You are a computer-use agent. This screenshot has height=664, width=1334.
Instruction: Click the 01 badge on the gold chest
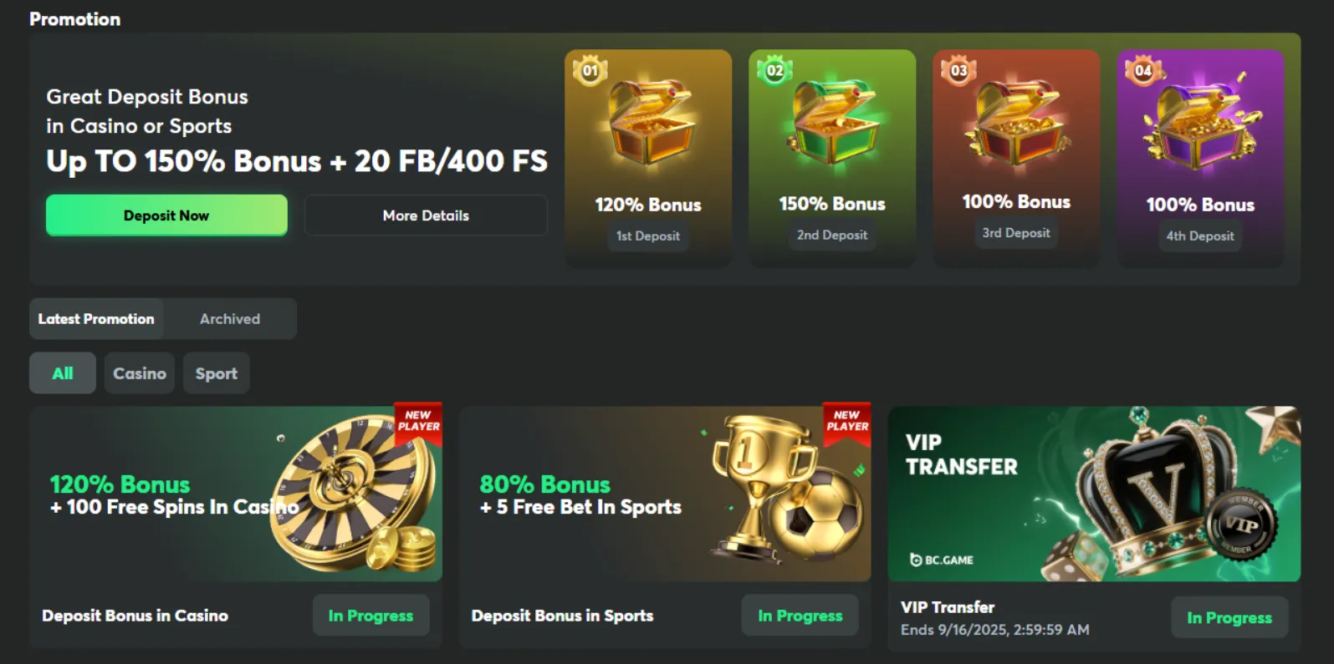point(590,71)
